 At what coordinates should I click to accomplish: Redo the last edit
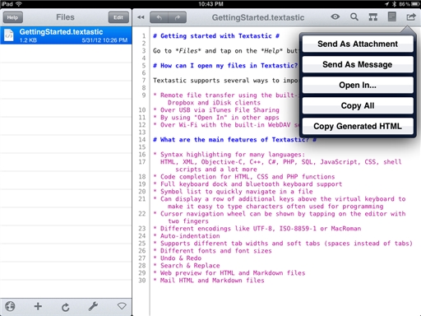tap(178, 17)
